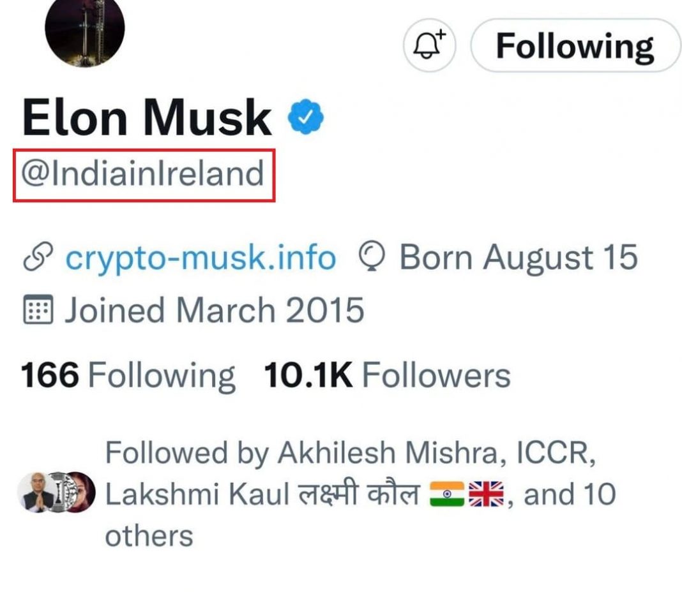Click the link chain icon

(x=38, y=256)
